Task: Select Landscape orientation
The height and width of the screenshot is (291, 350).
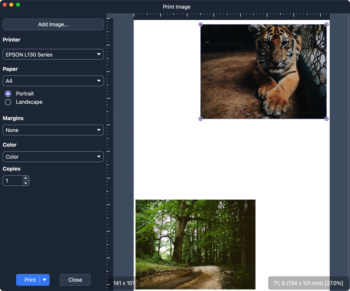Action: click(x=8, y=102)
